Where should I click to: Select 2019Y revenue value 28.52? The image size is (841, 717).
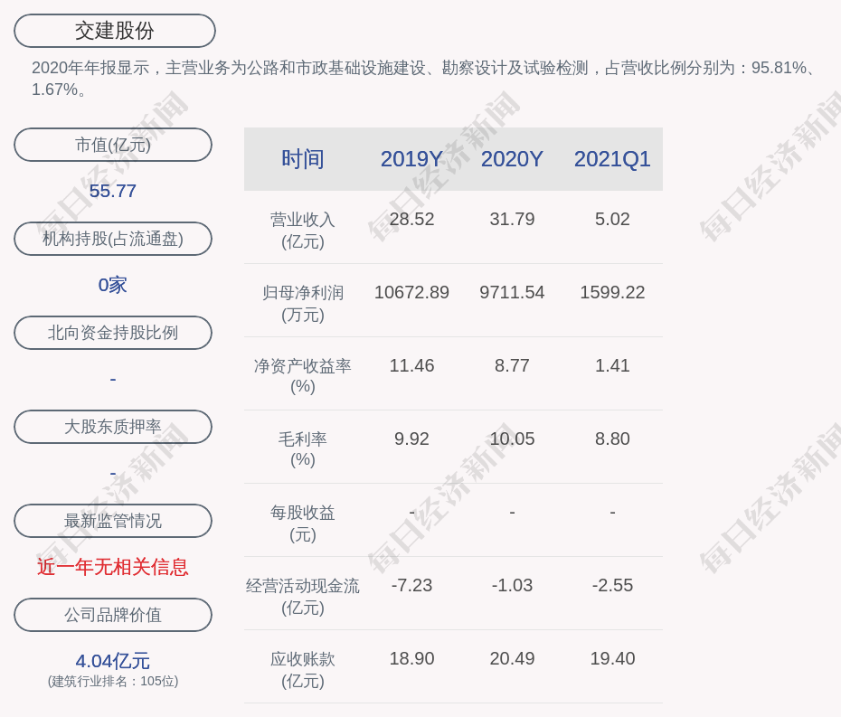click(x=411, y=219)
